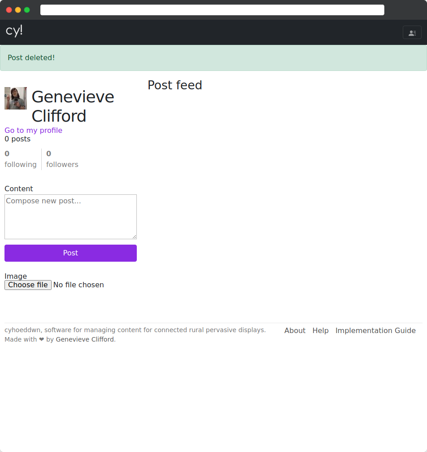Close the window with red button
Image resolution: width=427 pixels, height=452 pixels.
click(9, 10)
